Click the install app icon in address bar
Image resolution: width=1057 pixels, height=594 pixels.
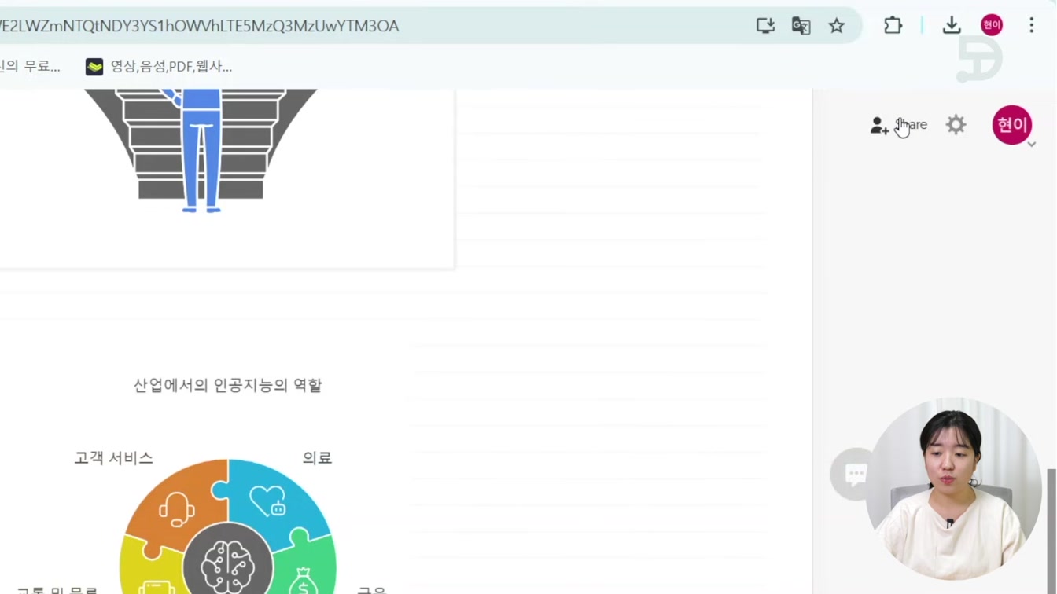click(765, 25)
